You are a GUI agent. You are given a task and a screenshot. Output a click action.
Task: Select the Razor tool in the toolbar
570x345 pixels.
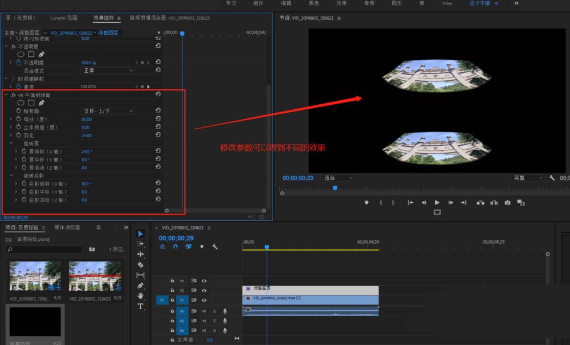pos(141,265)
